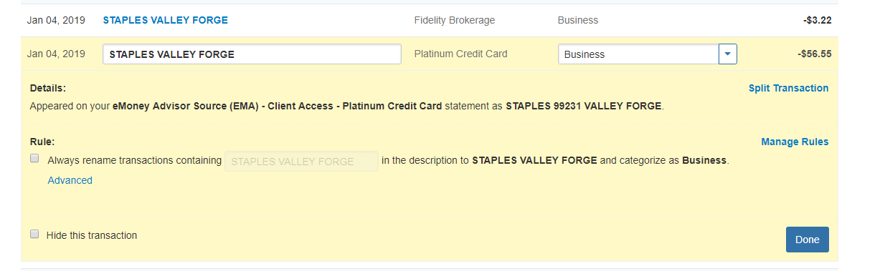The width and height of the screenshot is (885, 271).
Task: Select the Fidelity Brokerage account cell
Action: 455,20
